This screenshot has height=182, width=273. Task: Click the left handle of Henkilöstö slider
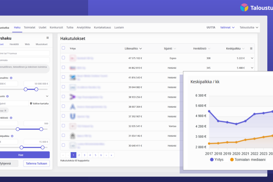point(17,129)
